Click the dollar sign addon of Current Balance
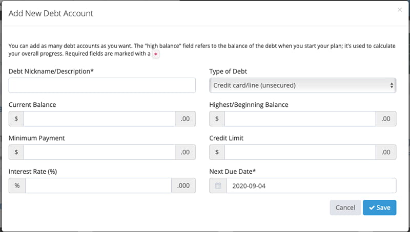The width and height of the screenshot is (410, 232). 16,119
